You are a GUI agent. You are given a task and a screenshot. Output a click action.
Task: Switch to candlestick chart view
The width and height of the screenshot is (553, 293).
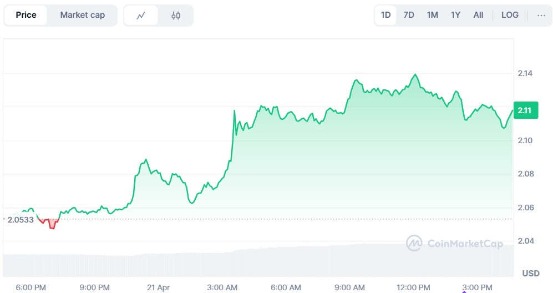(x=176, y=16)
